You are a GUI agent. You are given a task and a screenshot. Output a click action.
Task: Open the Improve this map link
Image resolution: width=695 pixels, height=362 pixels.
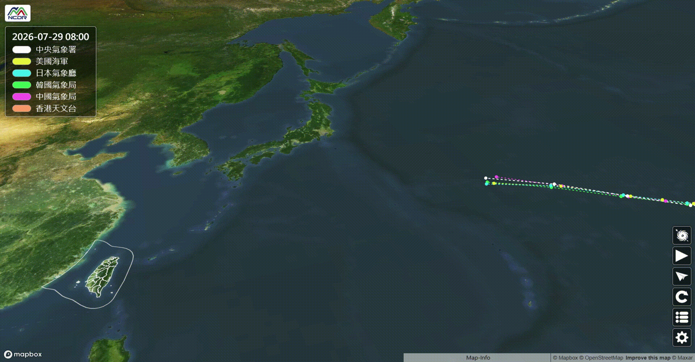[x=648, y=358]
